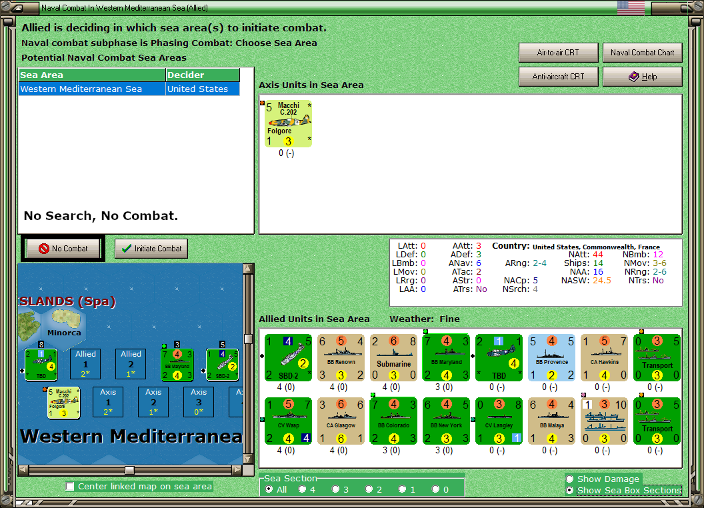Image resolution: width=704 pixels, height=508 pixels.
Task: Select the CV Wasp carrier counter
Action: tap(288, 421)
